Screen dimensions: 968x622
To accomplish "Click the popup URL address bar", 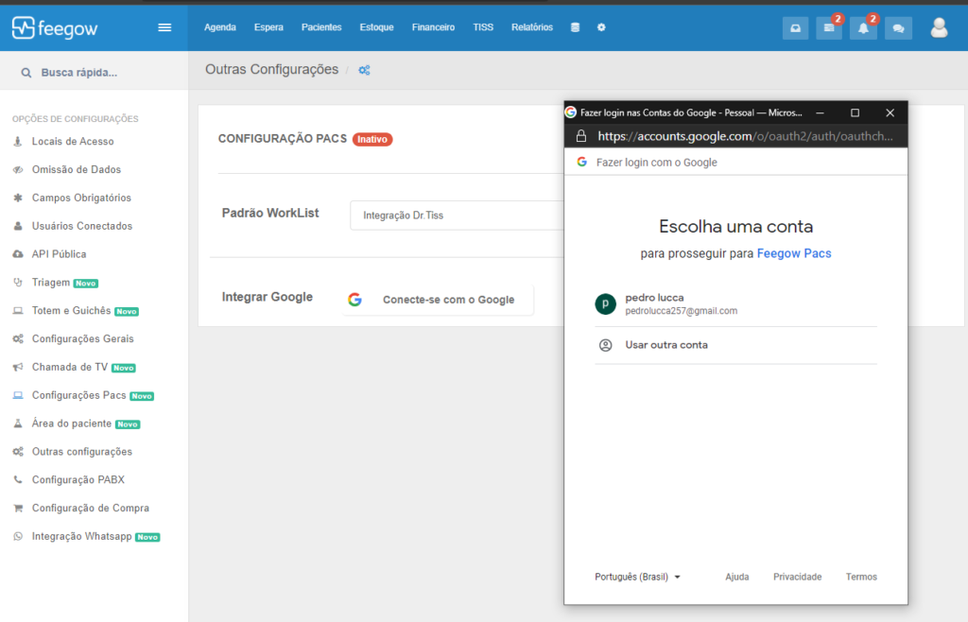I will pyautogui.click(x=745, y=136).
